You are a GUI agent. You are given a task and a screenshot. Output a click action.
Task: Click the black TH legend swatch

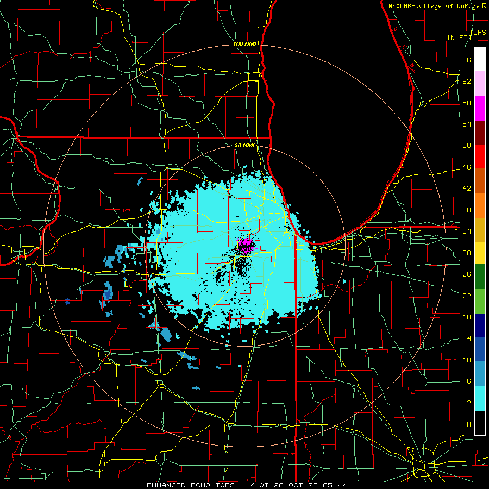[x=480, y=423]
